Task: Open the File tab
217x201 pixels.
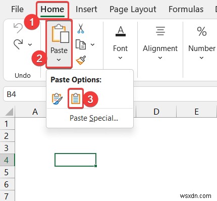Action: click(17, 9)
